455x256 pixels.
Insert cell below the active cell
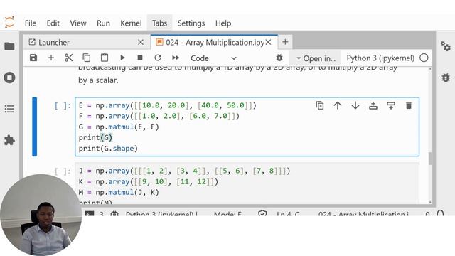click(x=391, y=105)
